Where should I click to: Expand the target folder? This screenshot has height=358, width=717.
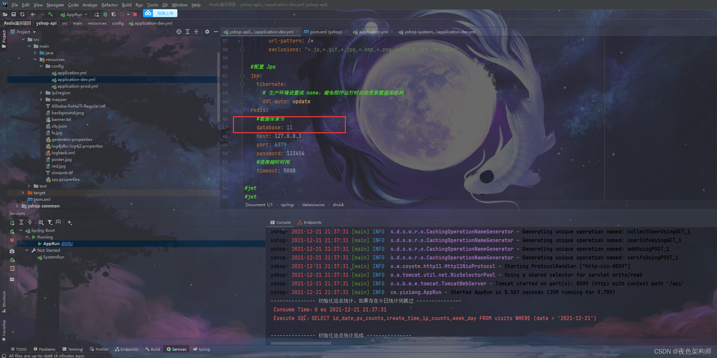23,192
